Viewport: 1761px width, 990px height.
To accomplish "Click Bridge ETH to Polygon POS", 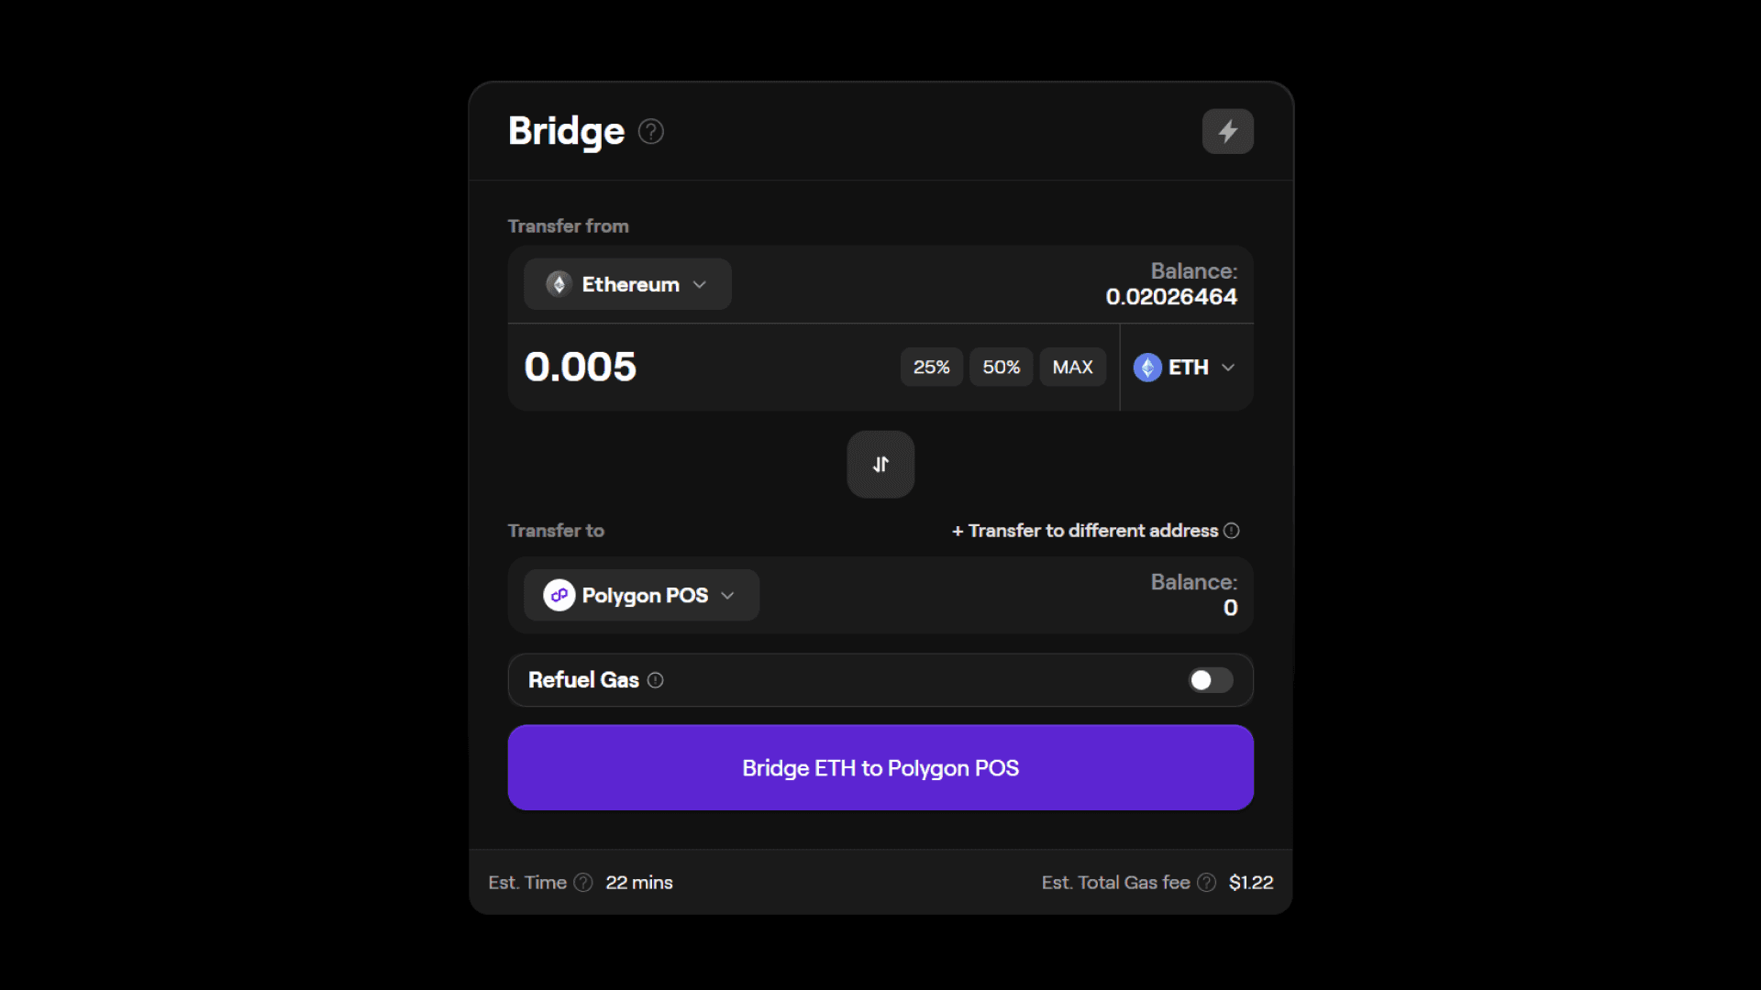I will pos(880,767).
